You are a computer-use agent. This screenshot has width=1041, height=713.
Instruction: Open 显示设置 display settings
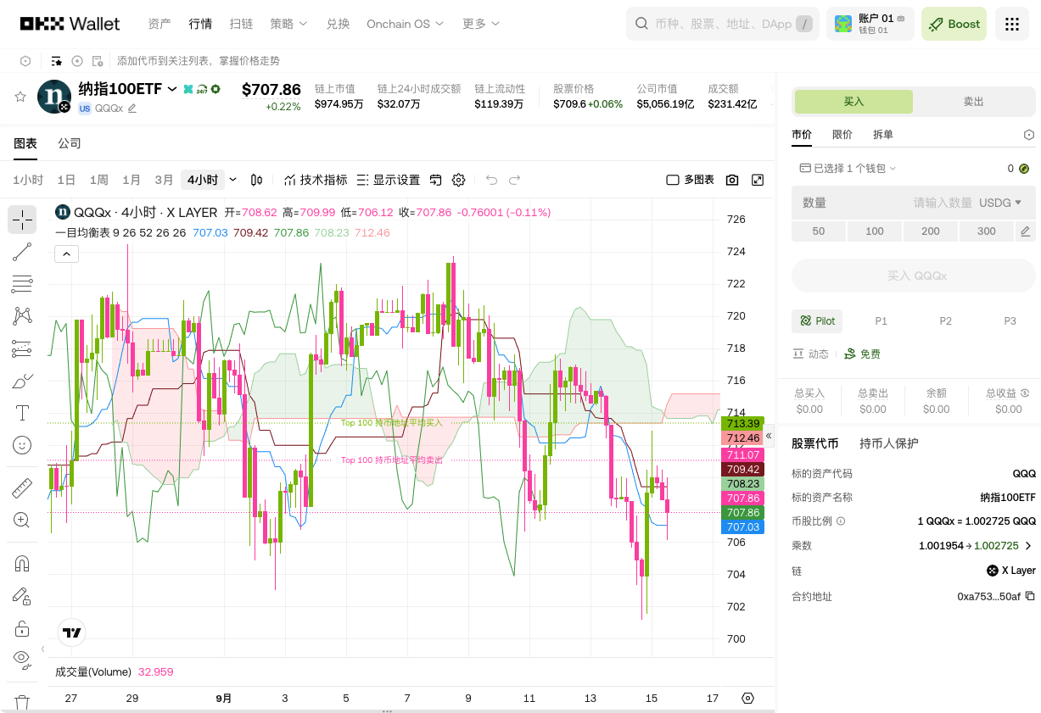click(x=388, y=180)
